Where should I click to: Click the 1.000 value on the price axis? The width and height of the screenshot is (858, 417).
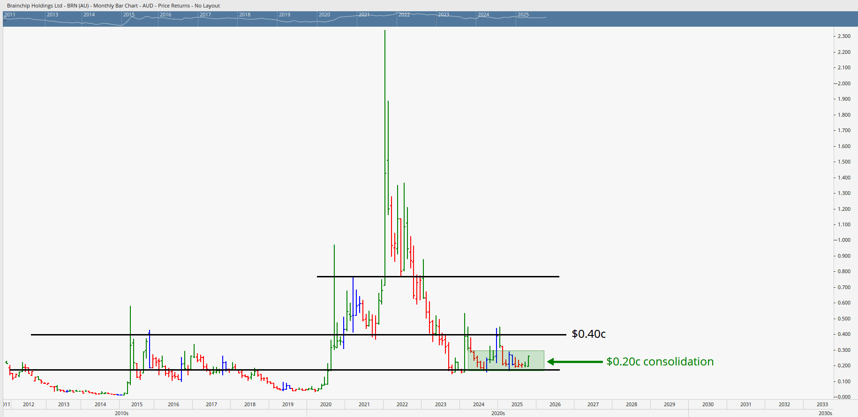pos(844,240)
